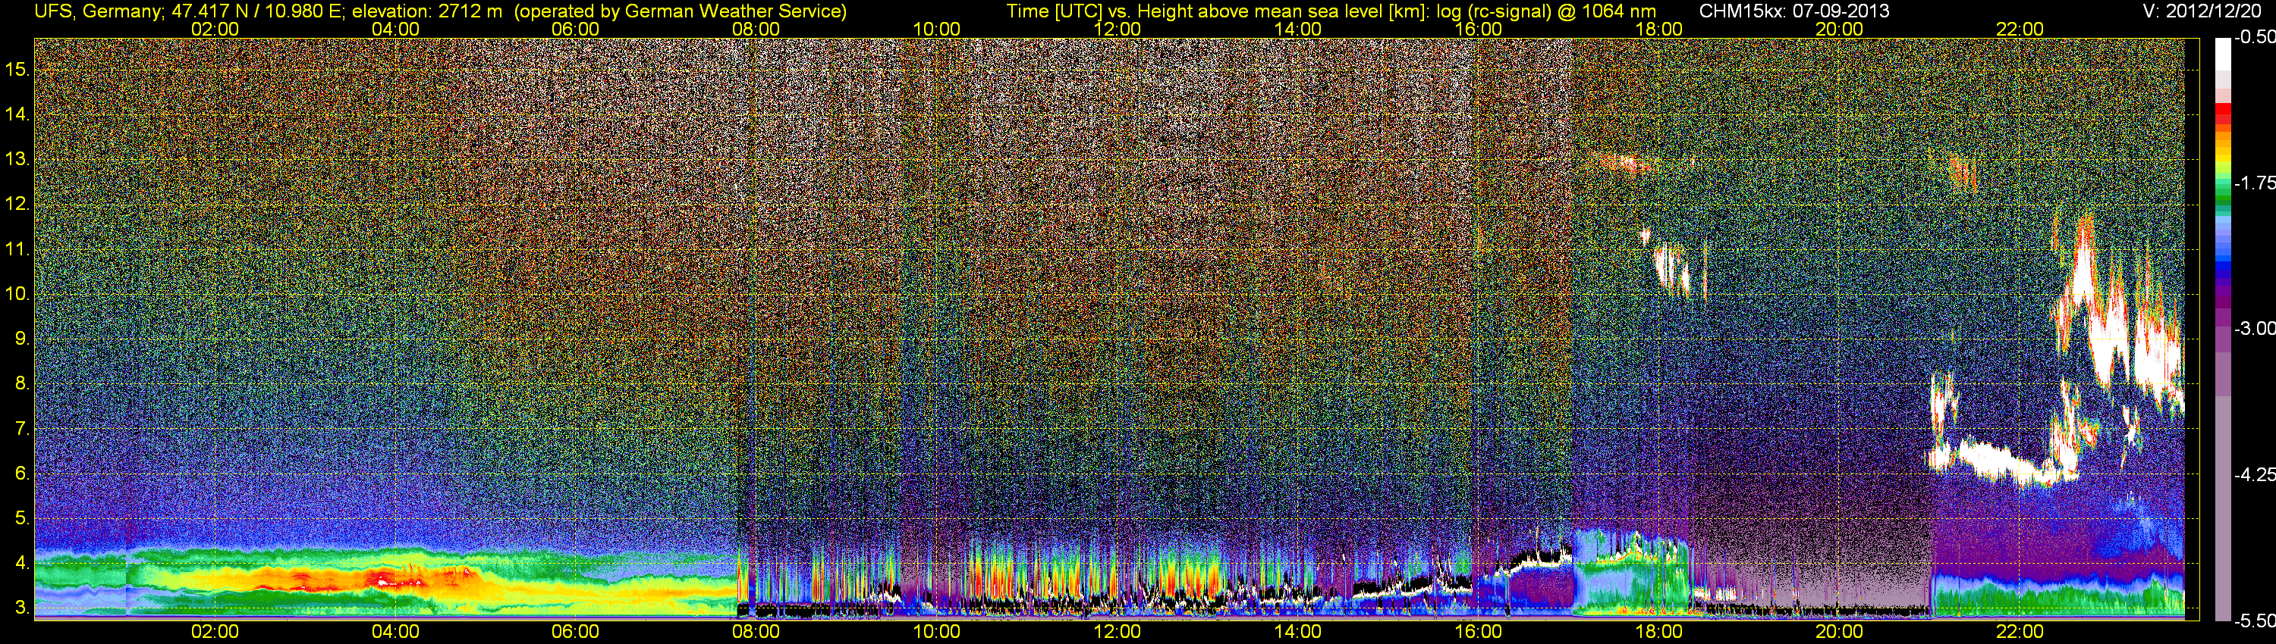Click the '9.' km height axis label
This screenshot has height=644, width=2276.
pos(22,339)
